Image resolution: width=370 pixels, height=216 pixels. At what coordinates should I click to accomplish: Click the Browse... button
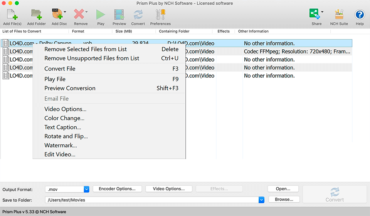click(x=284, y=199)
